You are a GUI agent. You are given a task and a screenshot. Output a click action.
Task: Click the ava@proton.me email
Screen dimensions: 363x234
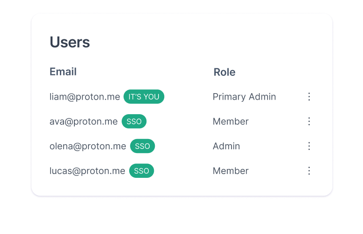tap(83, 122)
